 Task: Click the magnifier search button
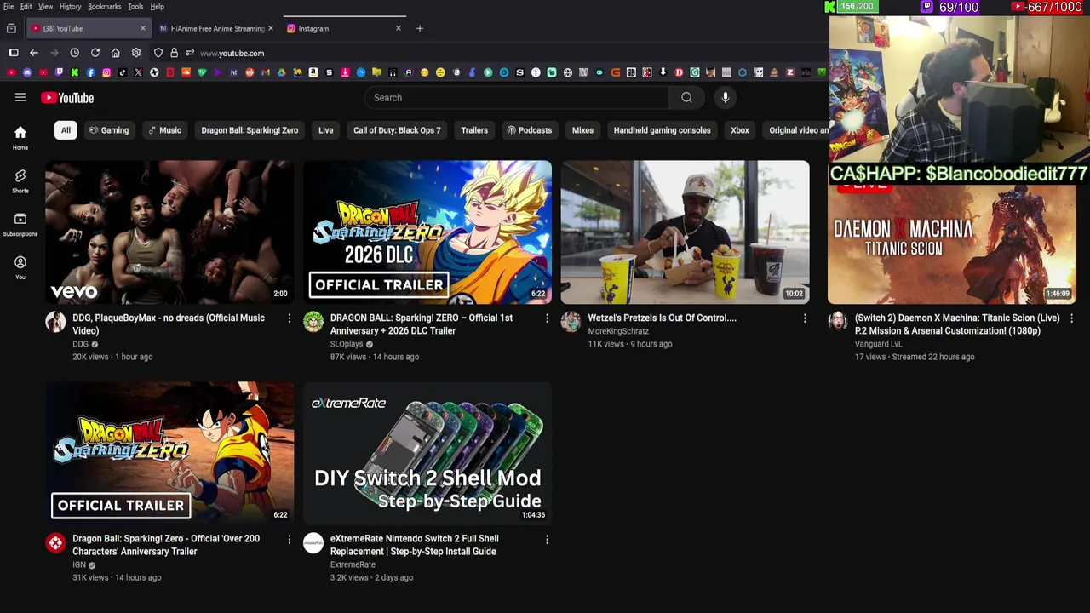[x=686, y=97]
